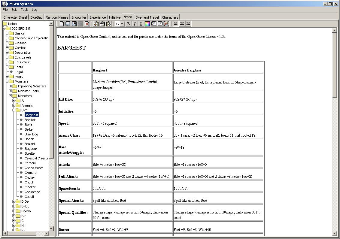
Task: Select the Chaos Beast note
Action: (x=34, y=168)
